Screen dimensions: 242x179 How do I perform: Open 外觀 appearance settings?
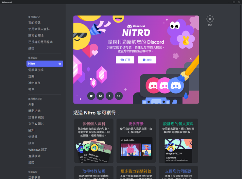(31, 105)
